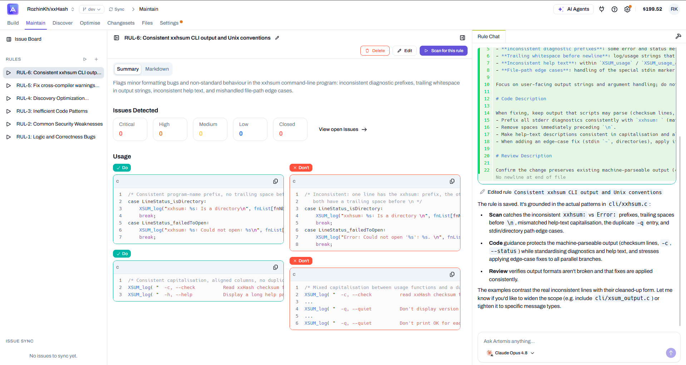
Task: Open the settings gear icon
Action: click(627, 9)
